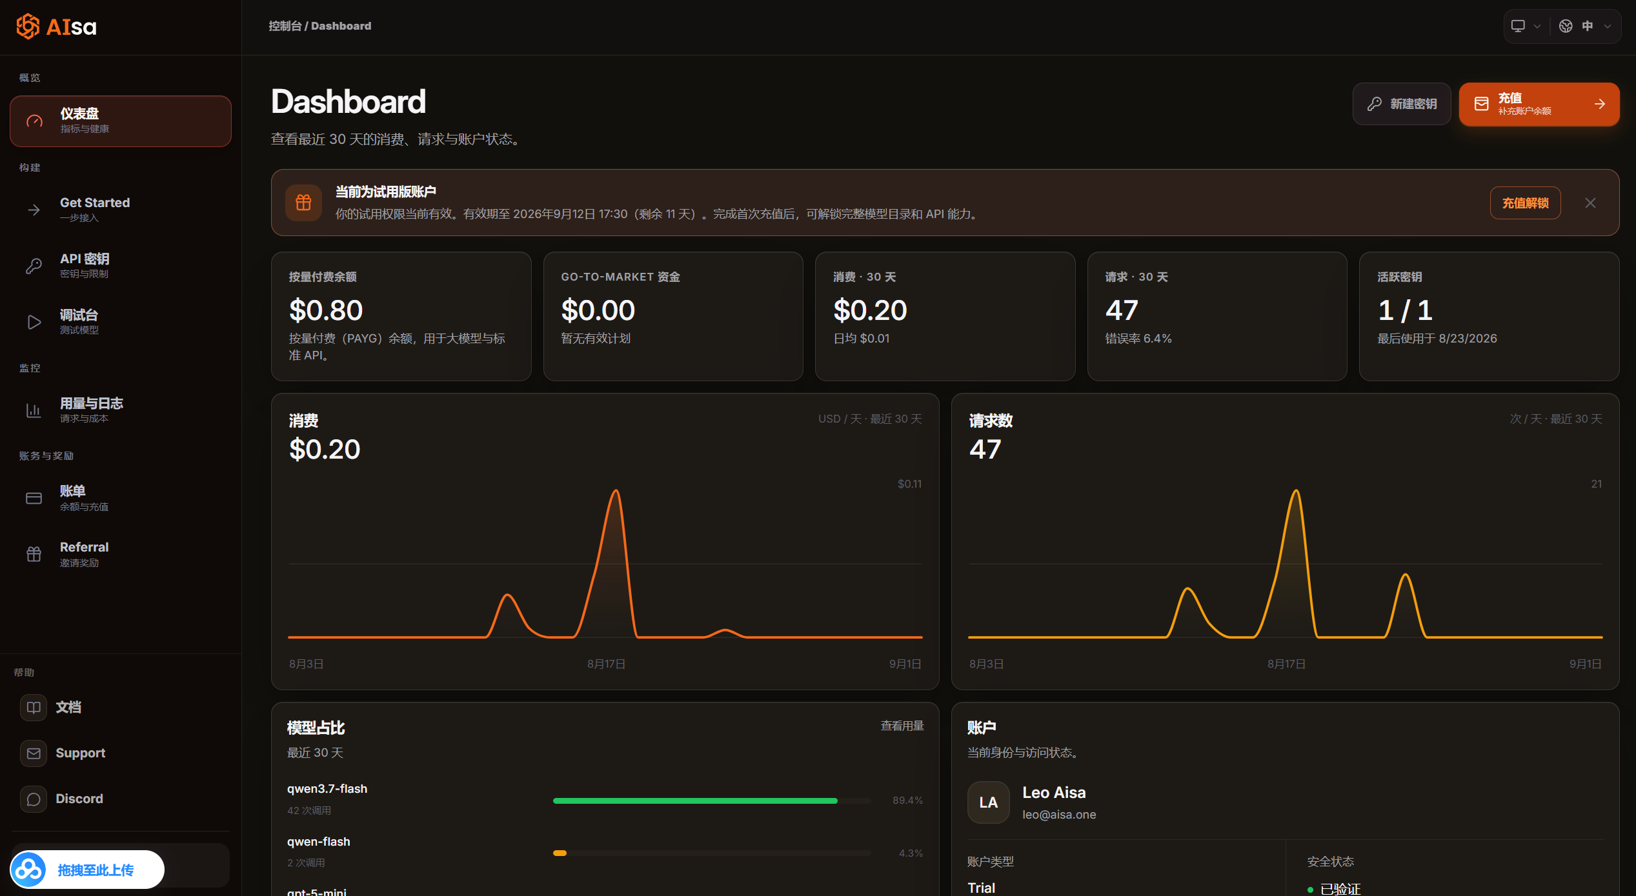Click 控制台 / Dashboard breadcrumb
Image resolution: width=1636 pixels, height=896 pixels.
(x=320, y=26)
